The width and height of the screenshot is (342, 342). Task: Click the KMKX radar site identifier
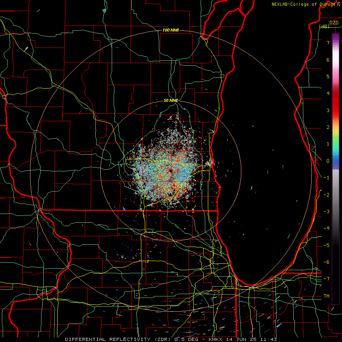pyautogui.click(x=216, y=339)
